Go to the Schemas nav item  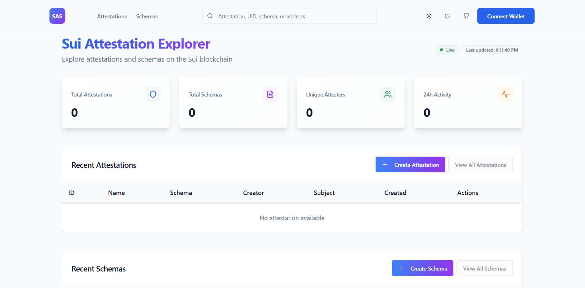coord(147,17)
